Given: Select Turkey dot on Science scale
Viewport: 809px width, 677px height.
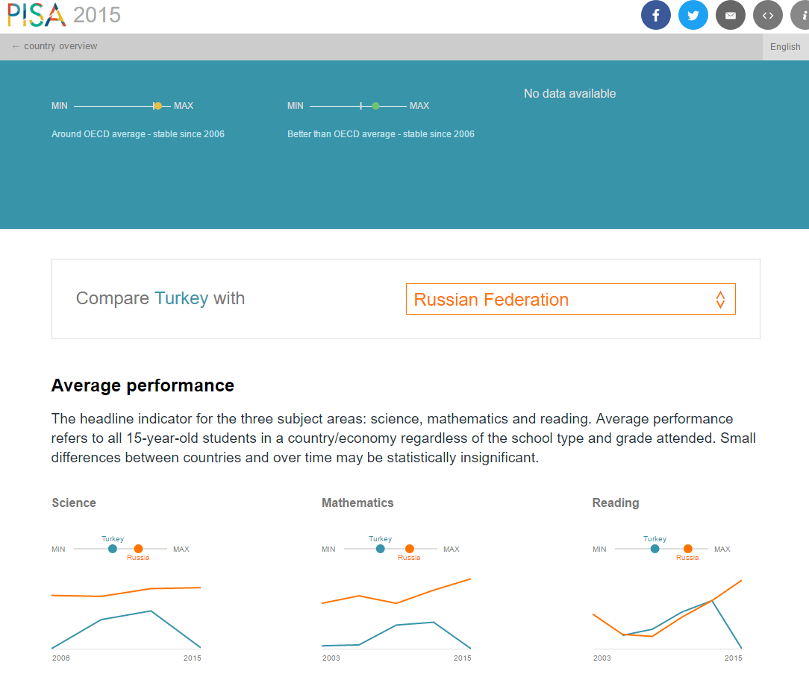Looking at the screenshot, I should click(113, 549).
